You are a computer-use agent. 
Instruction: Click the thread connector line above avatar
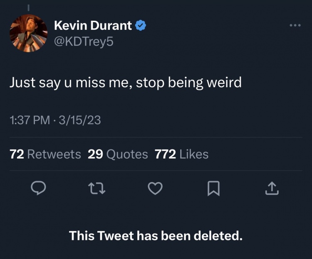click(28, 7)
